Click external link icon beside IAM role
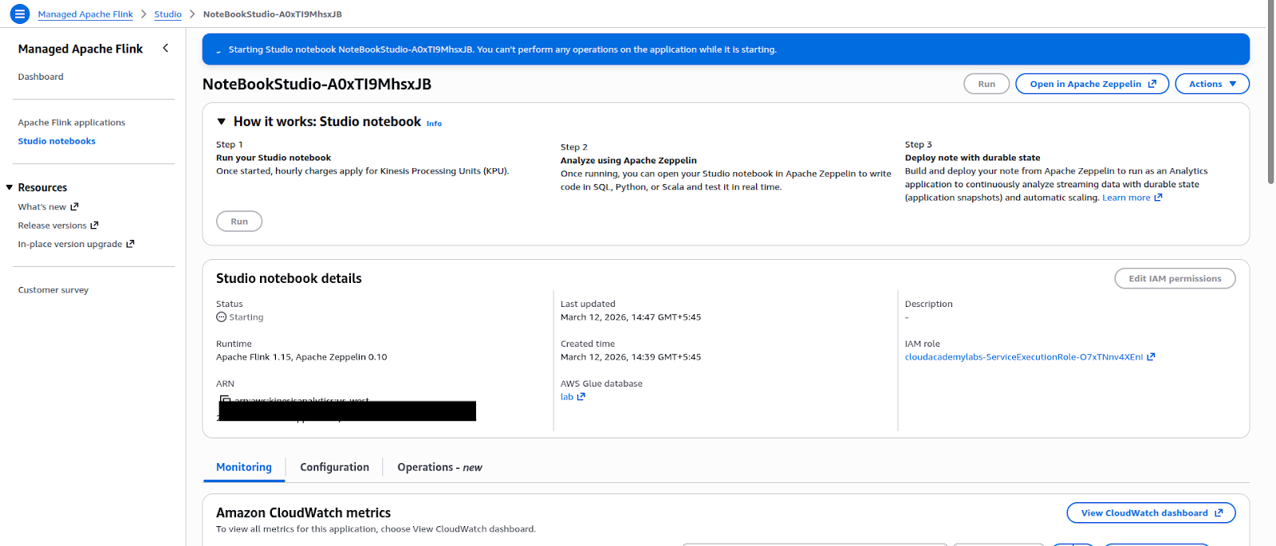 [1151, 357]
